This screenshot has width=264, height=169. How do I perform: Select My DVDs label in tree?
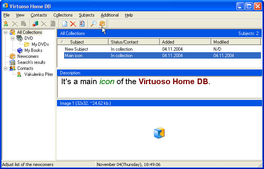(40, 44)
